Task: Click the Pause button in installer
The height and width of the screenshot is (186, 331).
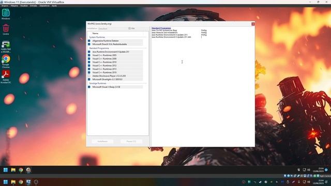Action: point(131,141)
